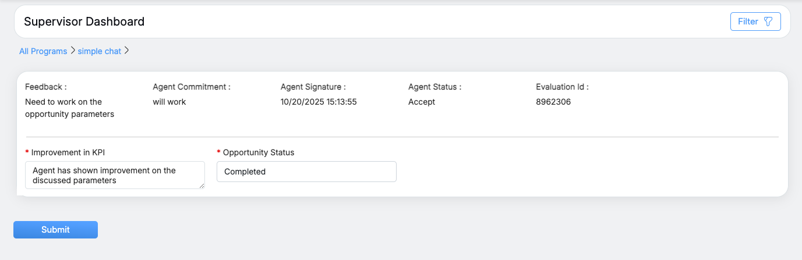The width and height of the screenshot is (802, 260).
Task: Click the Agent Status value "Accept"
Action: (422, 102)
